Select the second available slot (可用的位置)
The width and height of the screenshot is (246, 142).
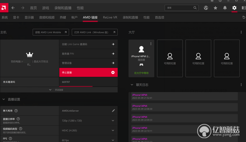[x=198, y=58]
